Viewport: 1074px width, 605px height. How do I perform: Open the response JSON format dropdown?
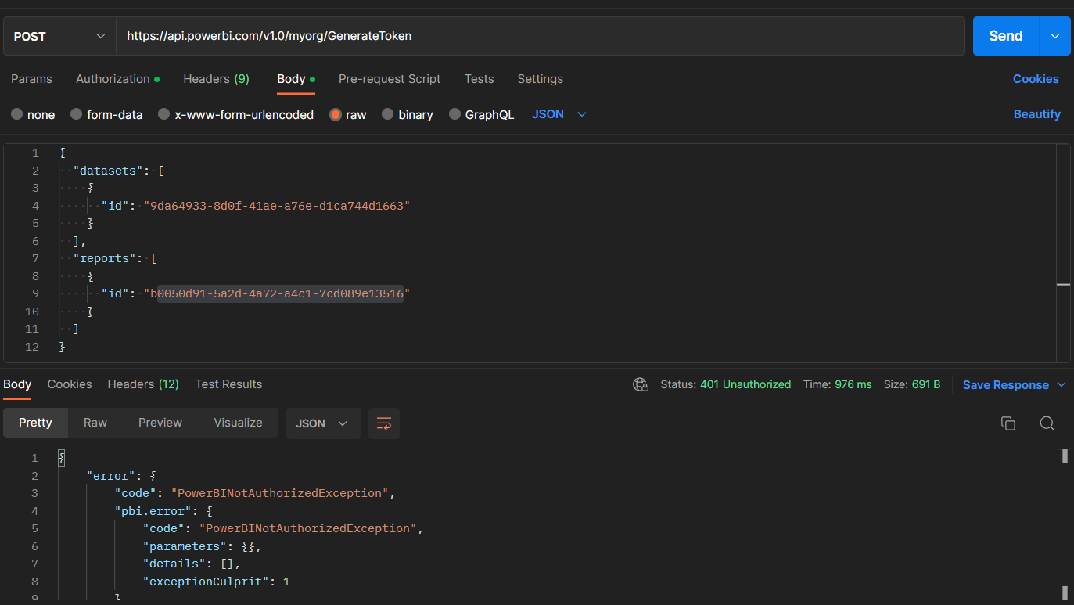(x=323, y=423)
